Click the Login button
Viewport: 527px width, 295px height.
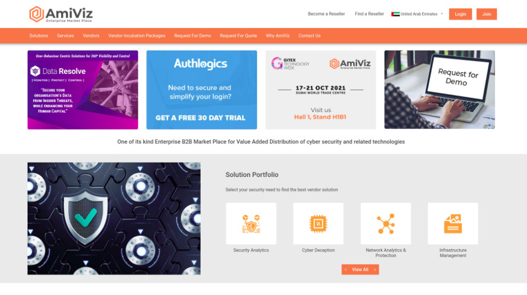click(460, 14)
